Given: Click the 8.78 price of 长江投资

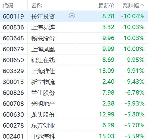Looking at the screenshot, I should [x=108, y=16].
